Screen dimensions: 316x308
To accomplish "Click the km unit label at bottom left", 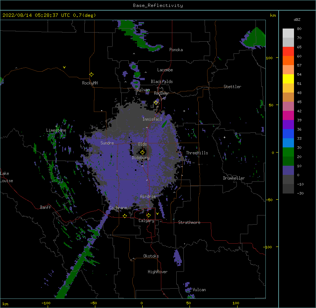I will pyautogui.click(x=5, y=304).
